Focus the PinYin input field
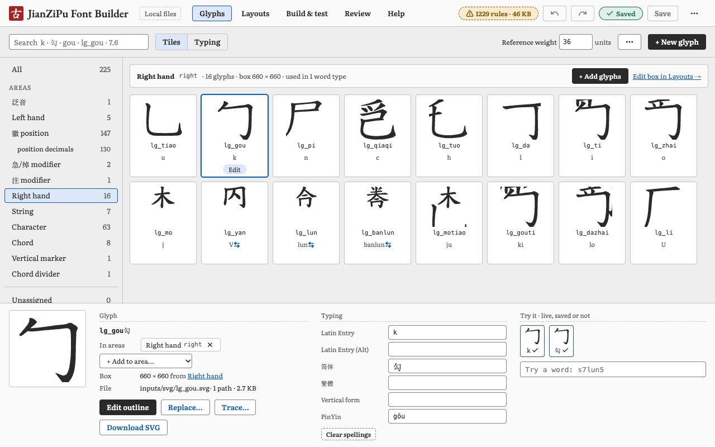715x447 pixels. click(x=447, y=416)
